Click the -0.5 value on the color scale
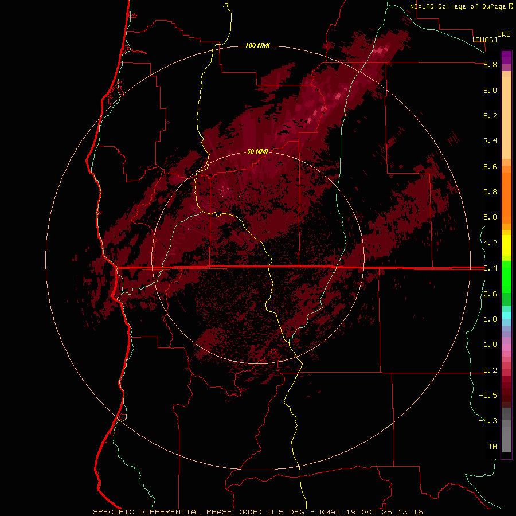 (488, 396)
